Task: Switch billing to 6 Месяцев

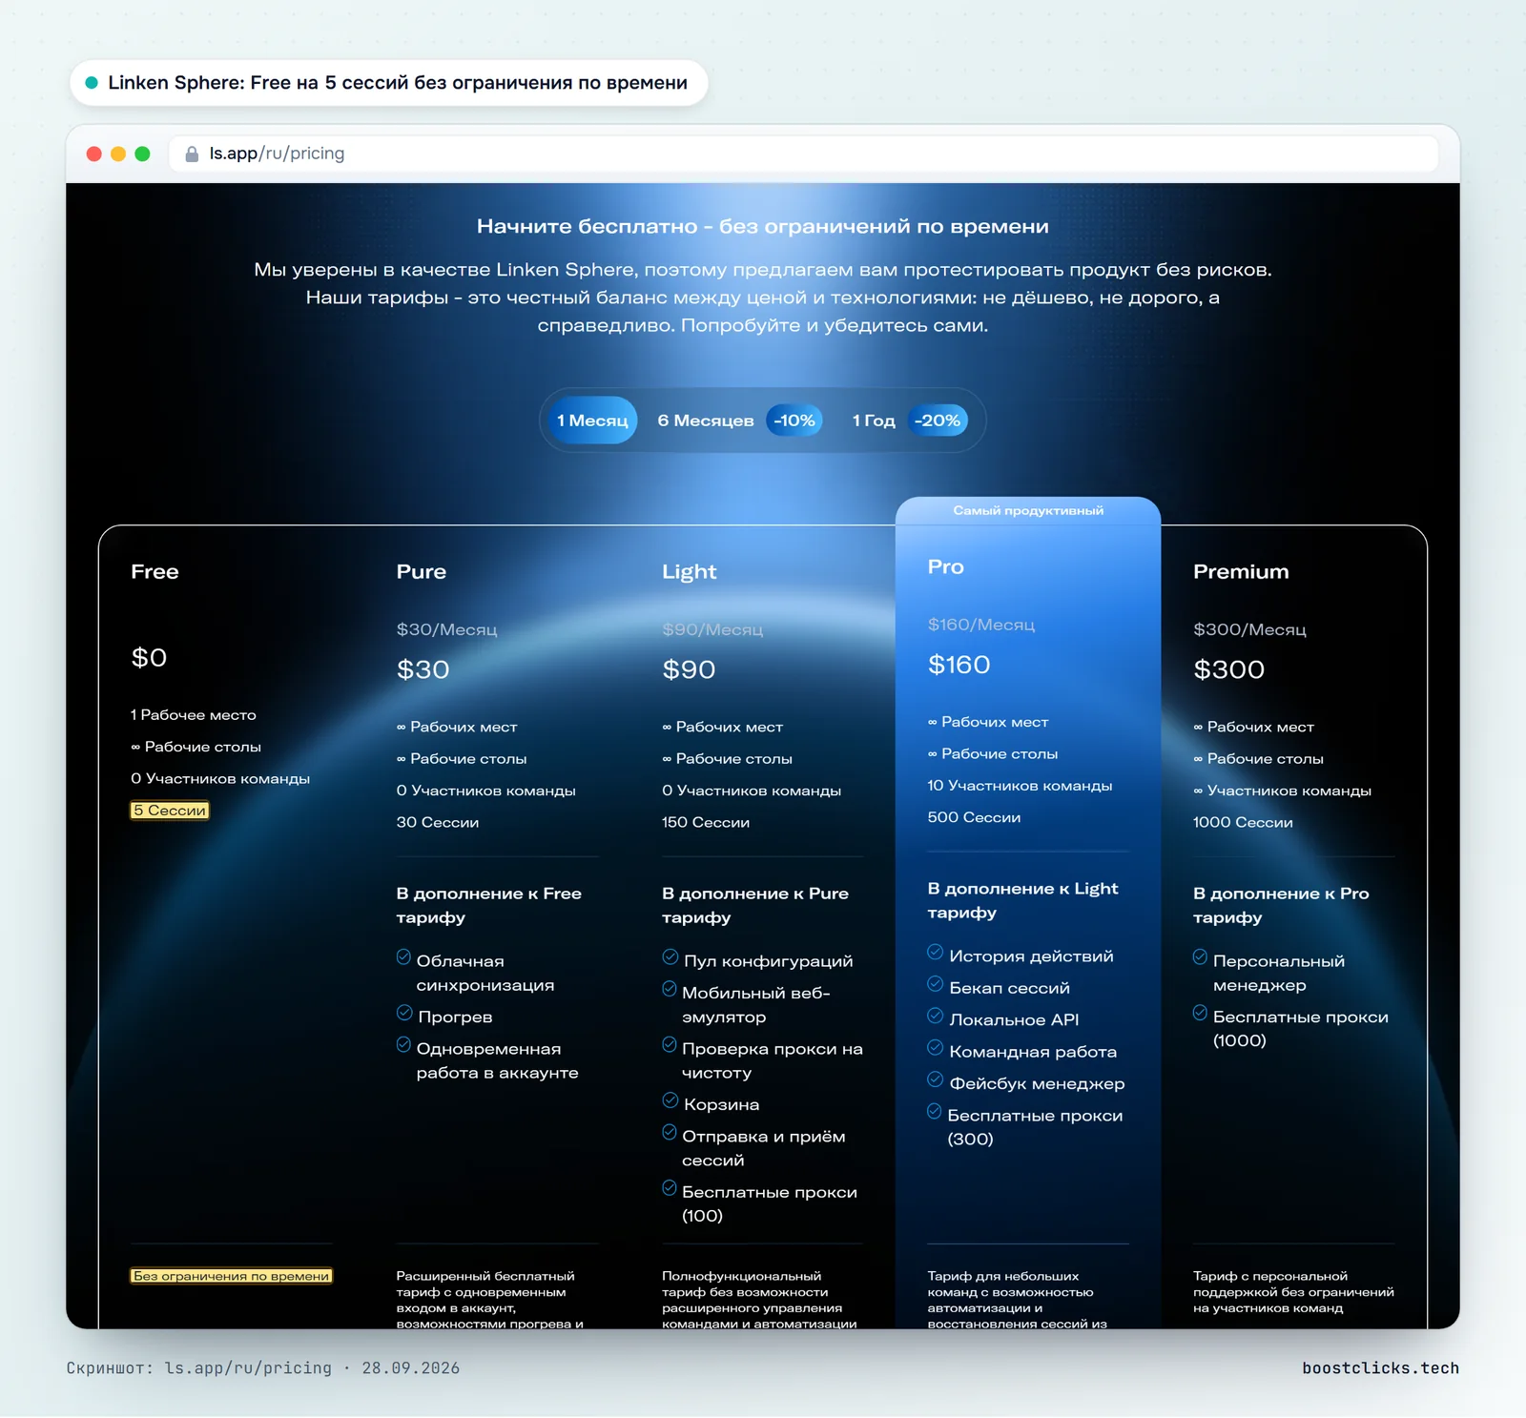Action: pos(706,421)
